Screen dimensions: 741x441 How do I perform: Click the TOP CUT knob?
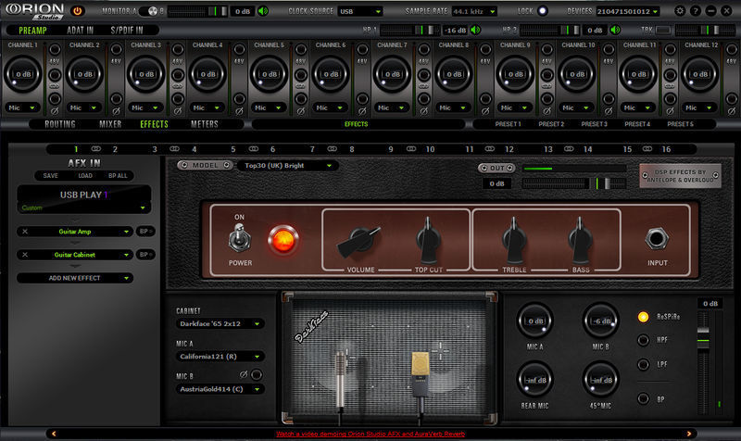(429, 240)
